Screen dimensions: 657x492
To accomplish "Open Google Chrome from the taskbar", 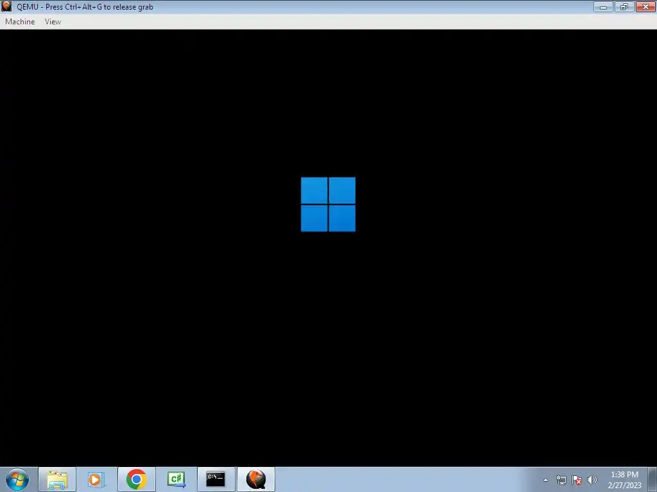I will click(136, 479).
